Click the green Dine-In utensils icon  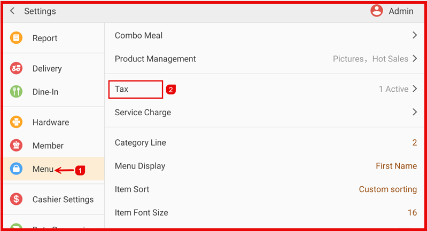(x=17, y=92)
